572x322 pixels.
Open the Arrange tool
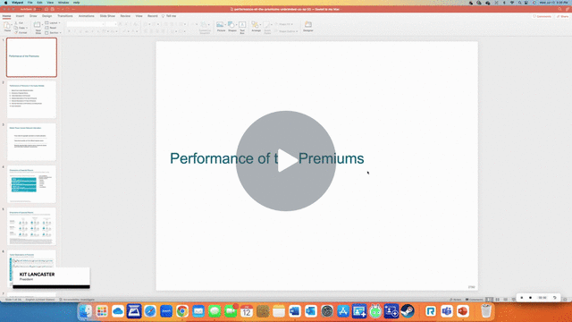[256, 27]
